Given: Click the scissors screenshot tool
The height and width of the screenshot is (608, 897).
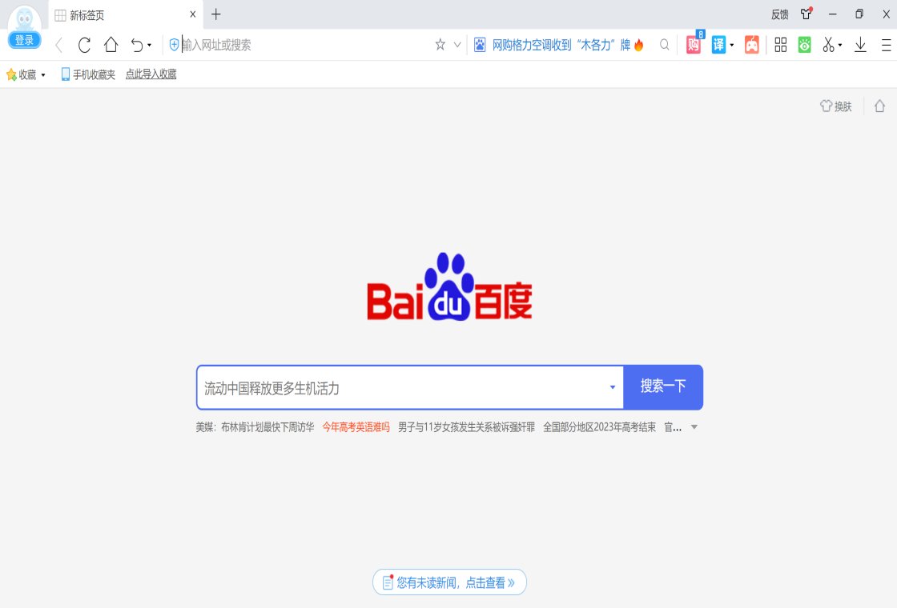Looking at the screenshot, I should click(x=828, y=45).
